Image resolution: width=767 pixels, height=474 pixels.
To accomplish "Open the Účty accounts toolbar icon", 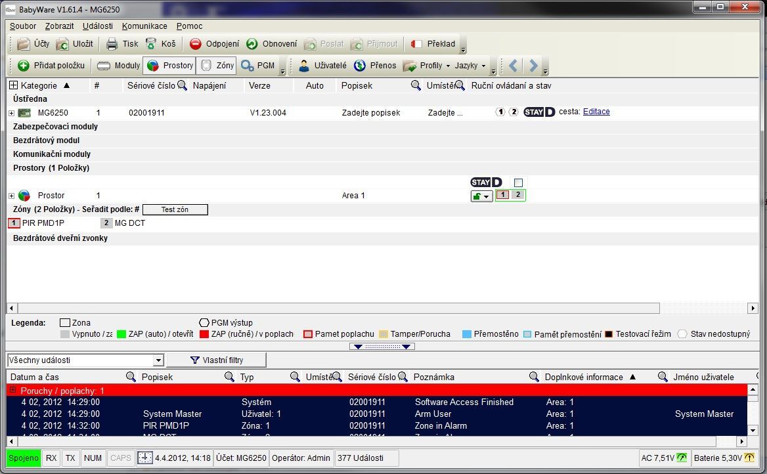I will pyautogui.click(x=24, y=44).
